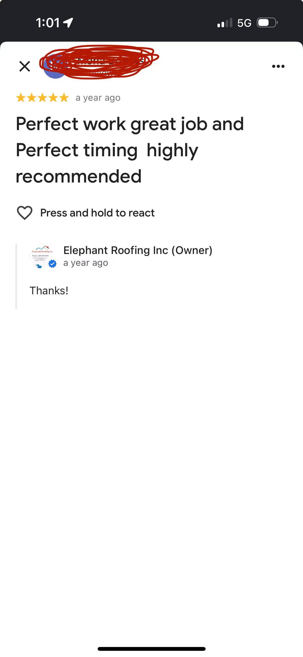
Task: Tap the five-star rating row
Action: (x=42, y=98)
